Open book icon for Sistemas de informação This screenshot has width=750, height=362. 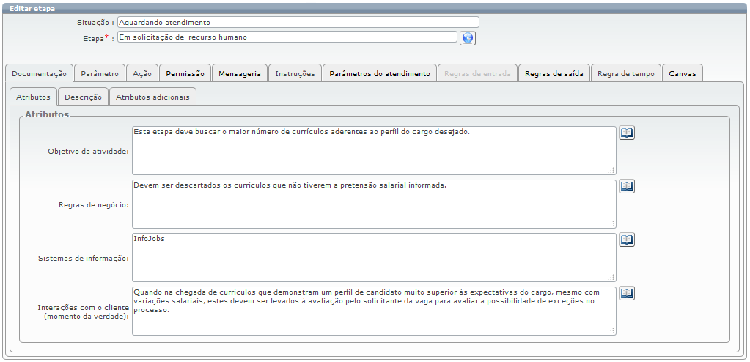[627, 240]
